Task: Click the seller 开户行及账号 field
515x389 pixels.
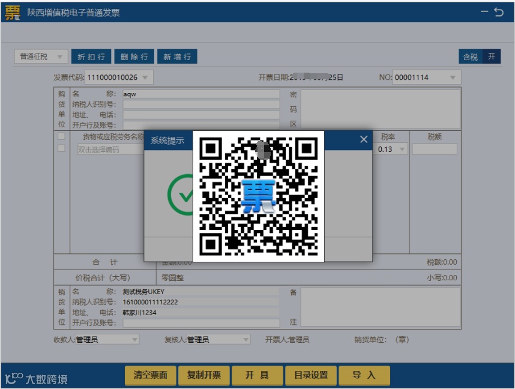Action: click(x=201, y=323)
